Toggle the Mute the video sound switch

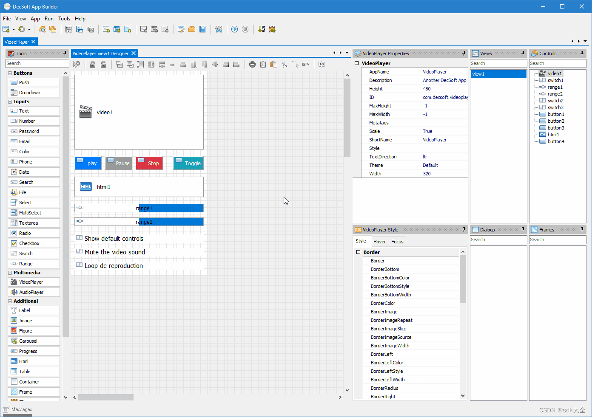pyautogui.click(x=80, y=251)
